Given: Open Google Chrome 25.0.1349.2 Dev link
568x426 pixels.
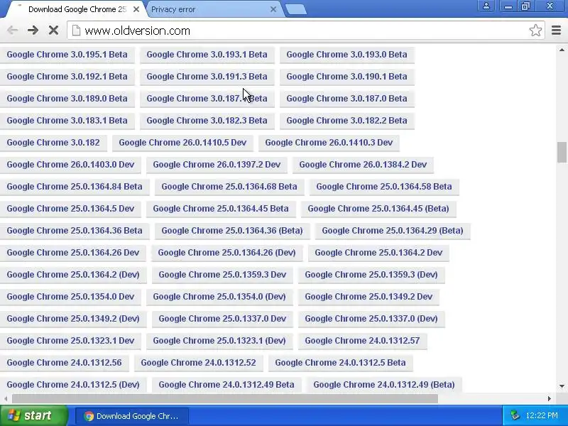Looking at the screenshot, I should pyautogui.click(x=368, y=297).
